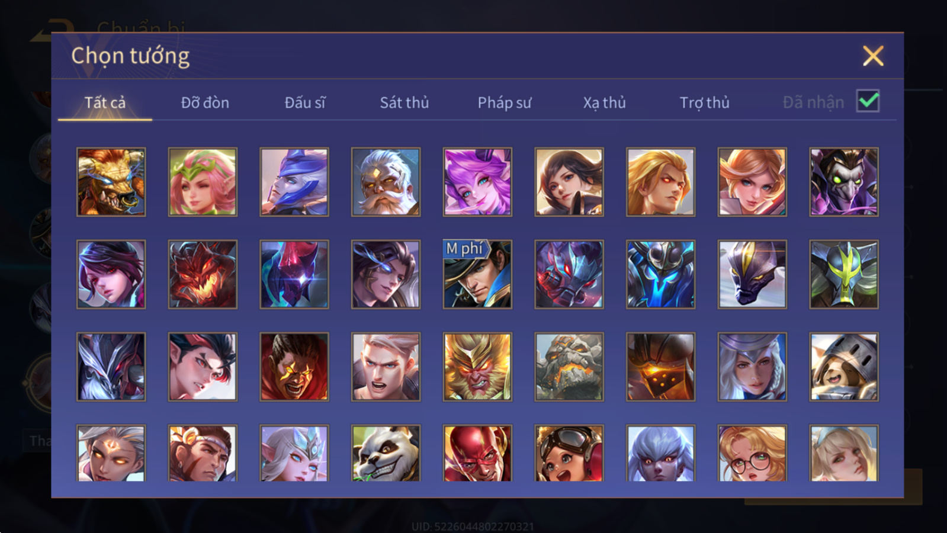The width and height of the screenshot is (947, 533).
Task: Show the 'Xạ thủ' hero category
Action: pyautogui.click(x=604, y=102)
